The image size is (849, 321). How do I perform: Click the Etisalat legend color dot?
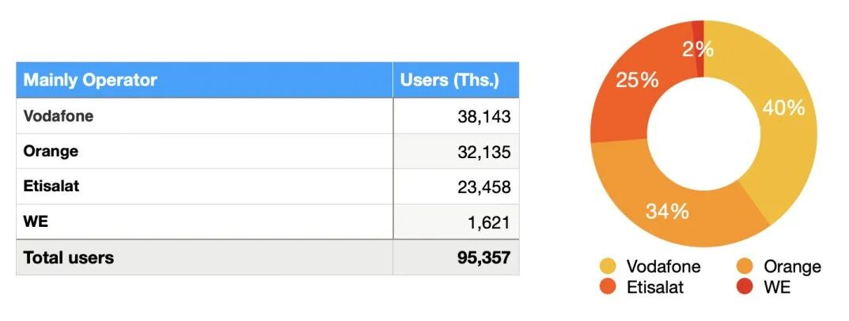coord(608,287)
